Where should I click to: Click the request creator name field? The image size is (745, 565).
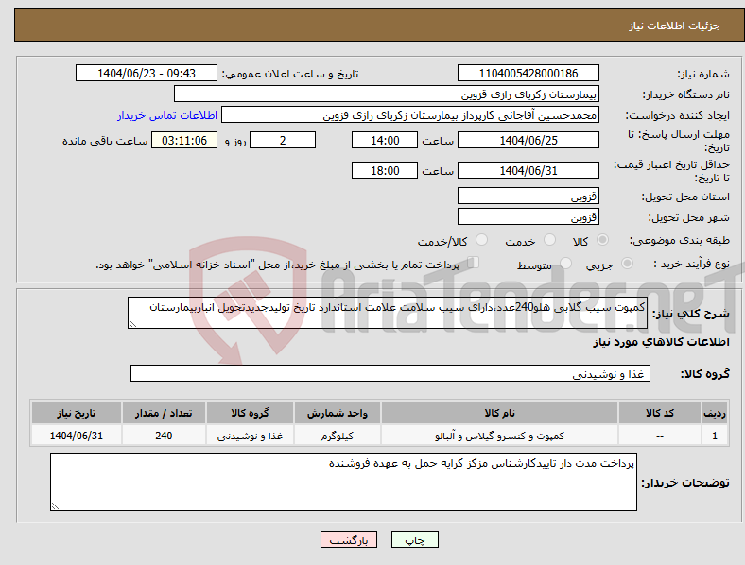410,115
